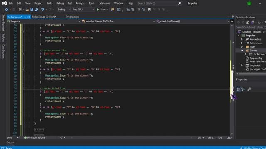Expand the Auth folder
266x149 pixels.
242,47
